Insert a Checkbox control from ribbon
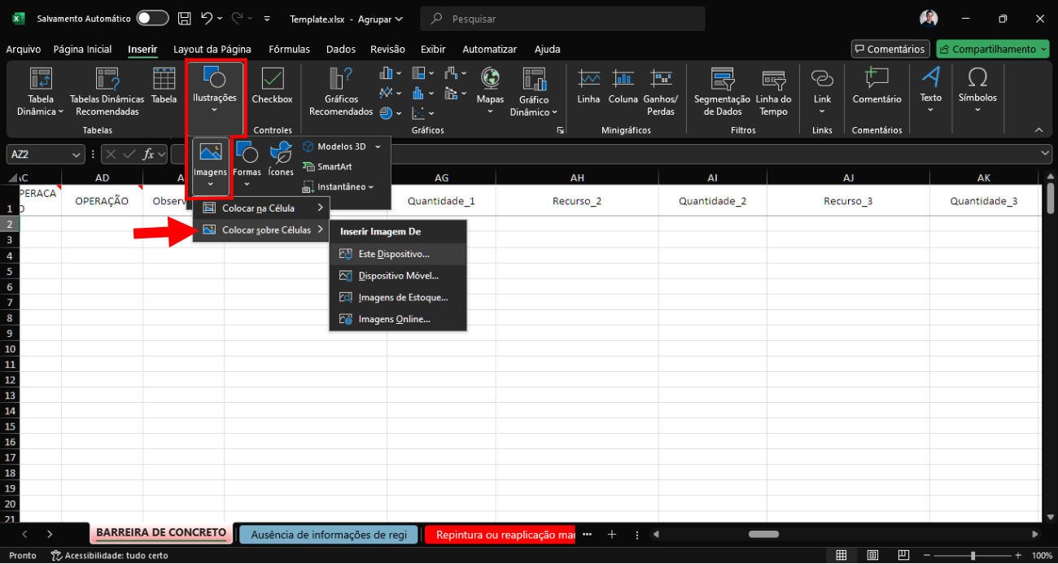The height and width of the screenshot is (564, 1058). click(x=272, y=86)
